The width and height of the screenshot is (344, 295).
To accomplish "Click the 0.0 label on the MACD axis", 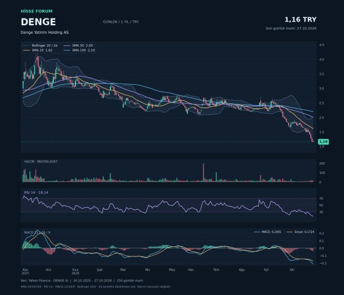I will coord(321,248).
